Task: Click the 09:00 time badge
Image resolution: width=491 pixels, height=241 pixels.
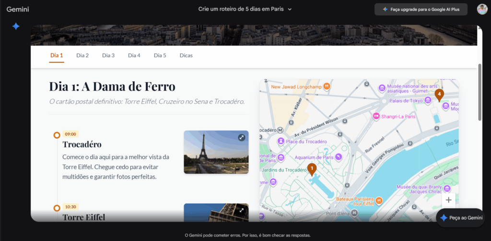Action: (x=70, y=134)
